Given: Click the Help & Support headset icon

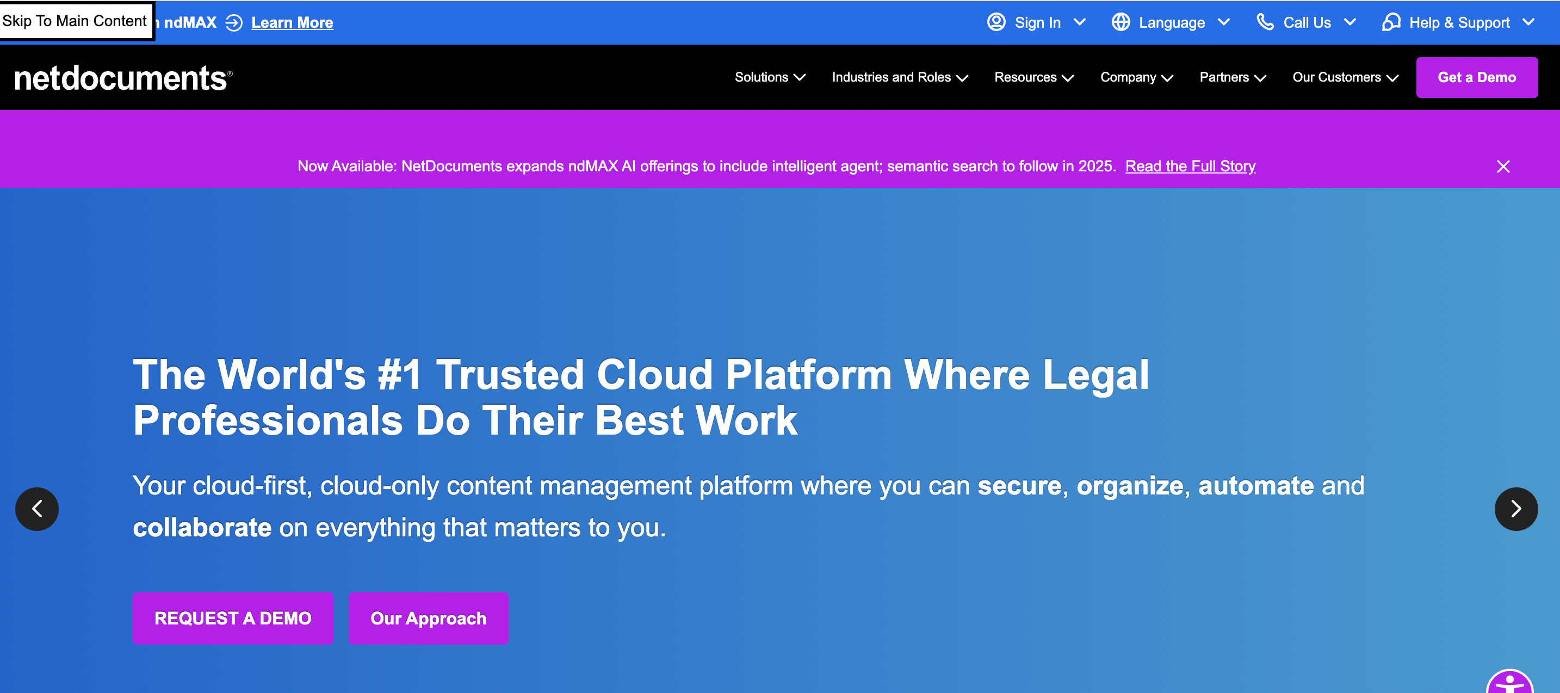Looking at the screenshot, I should coord(1391,22).
